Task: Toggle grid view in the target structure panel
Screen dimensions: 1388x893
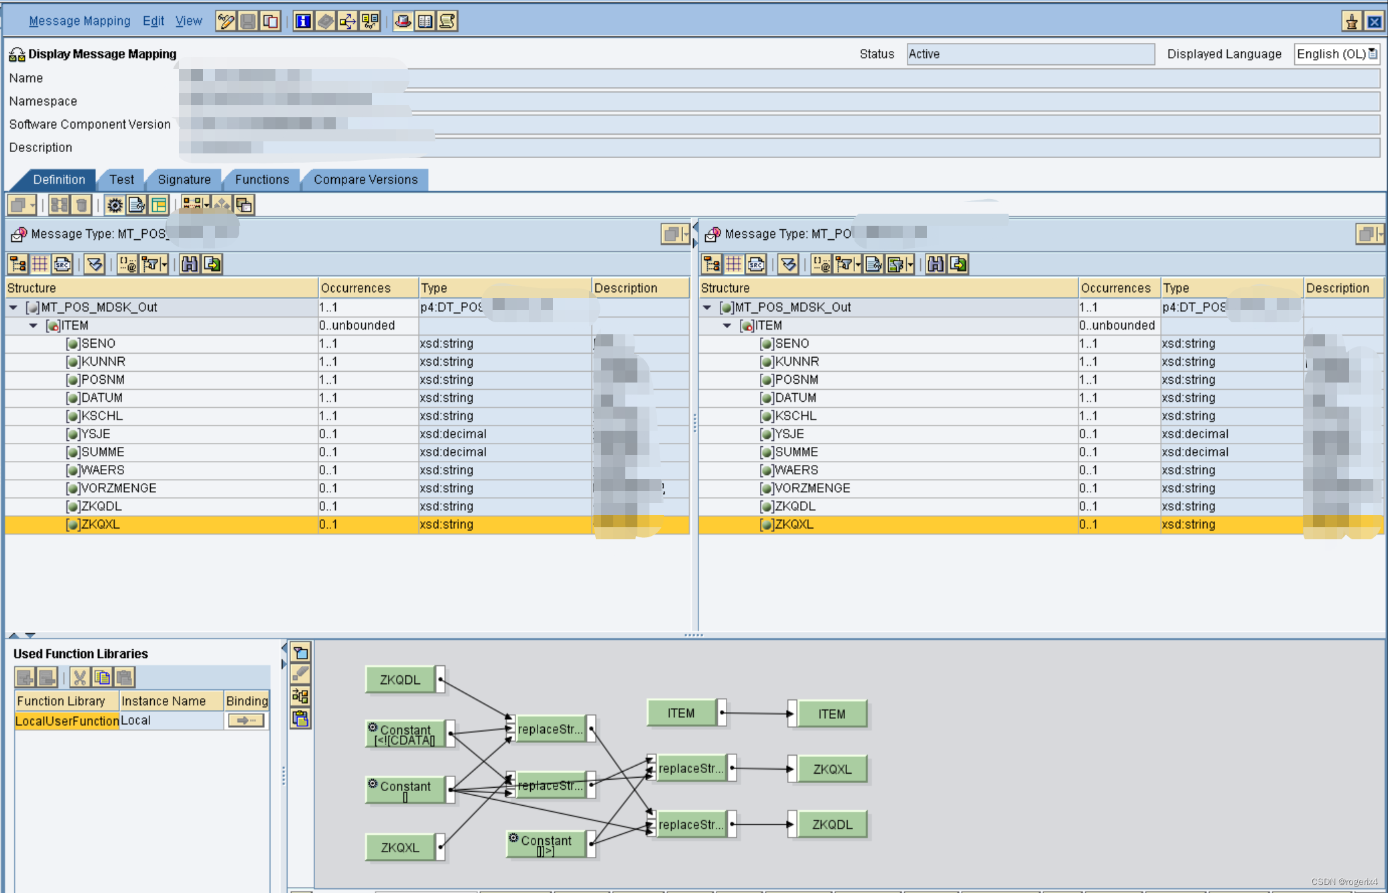Action: tap(733, 263)
